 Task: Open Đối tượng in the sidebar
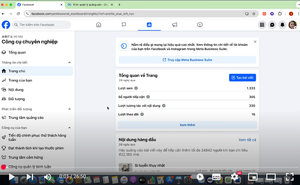(36, 99)
